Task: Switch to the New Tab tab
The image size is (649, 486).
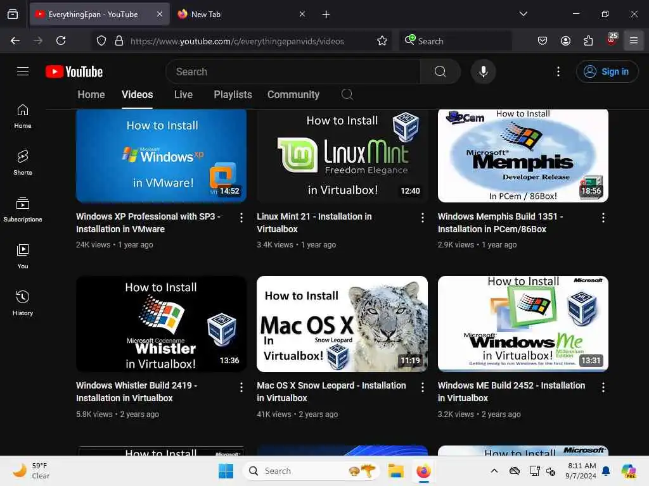Action: 242,15
